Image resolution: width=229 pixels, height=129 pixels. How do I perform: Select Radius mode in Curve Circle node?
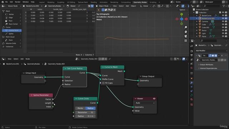(x=91, y=108)
